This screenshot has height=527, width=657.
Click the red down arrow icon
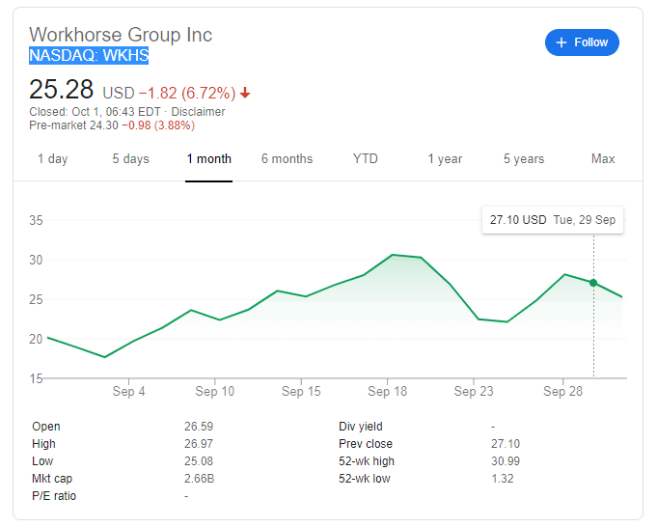coord(245,93)
